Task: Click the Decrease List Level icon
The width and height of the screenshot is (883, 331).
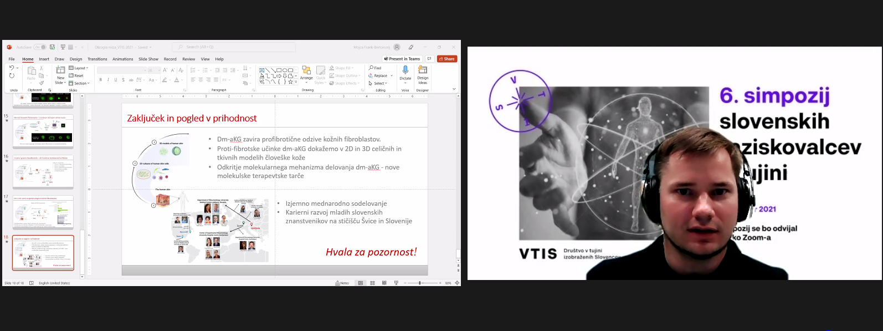Action: click(x=217, y=70)
